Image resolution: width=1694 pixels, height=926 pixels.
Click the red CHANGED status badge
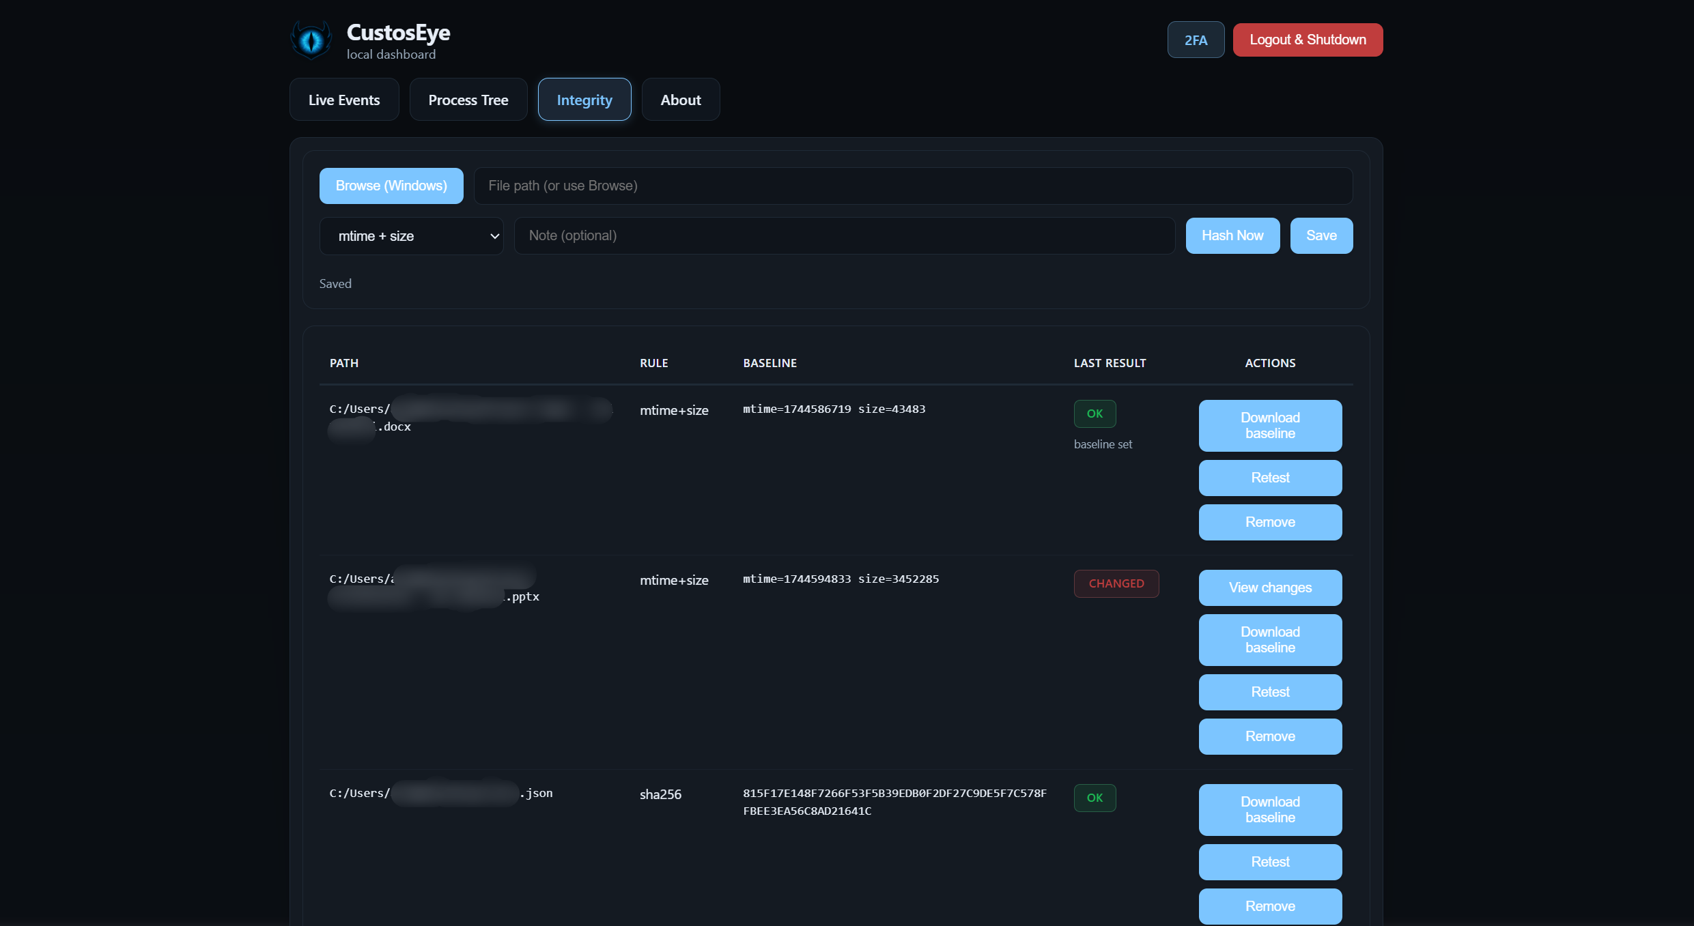1116,583
